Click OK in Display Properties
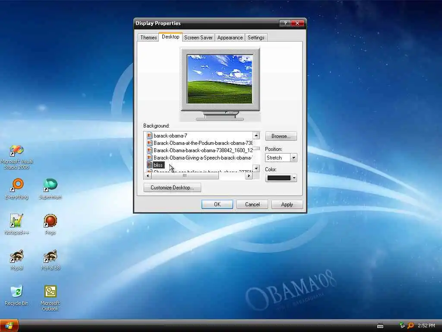Viewport: 442px width, 332px height. 218,204
